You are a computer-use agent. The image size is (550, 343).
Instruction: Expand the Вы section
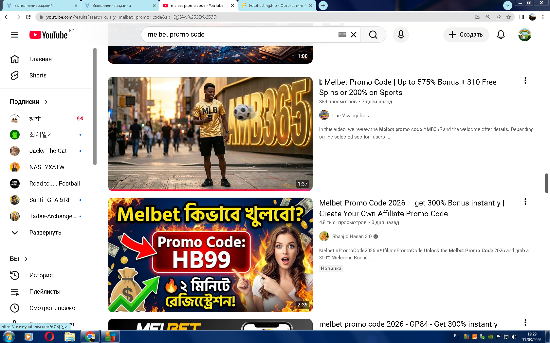pos(19,259)
